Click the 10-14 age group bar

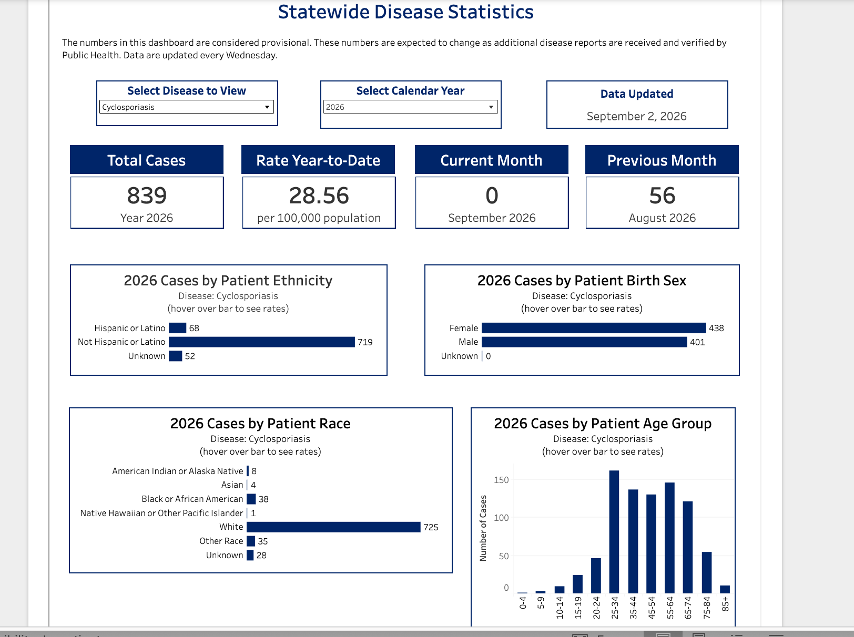[560, 590]
